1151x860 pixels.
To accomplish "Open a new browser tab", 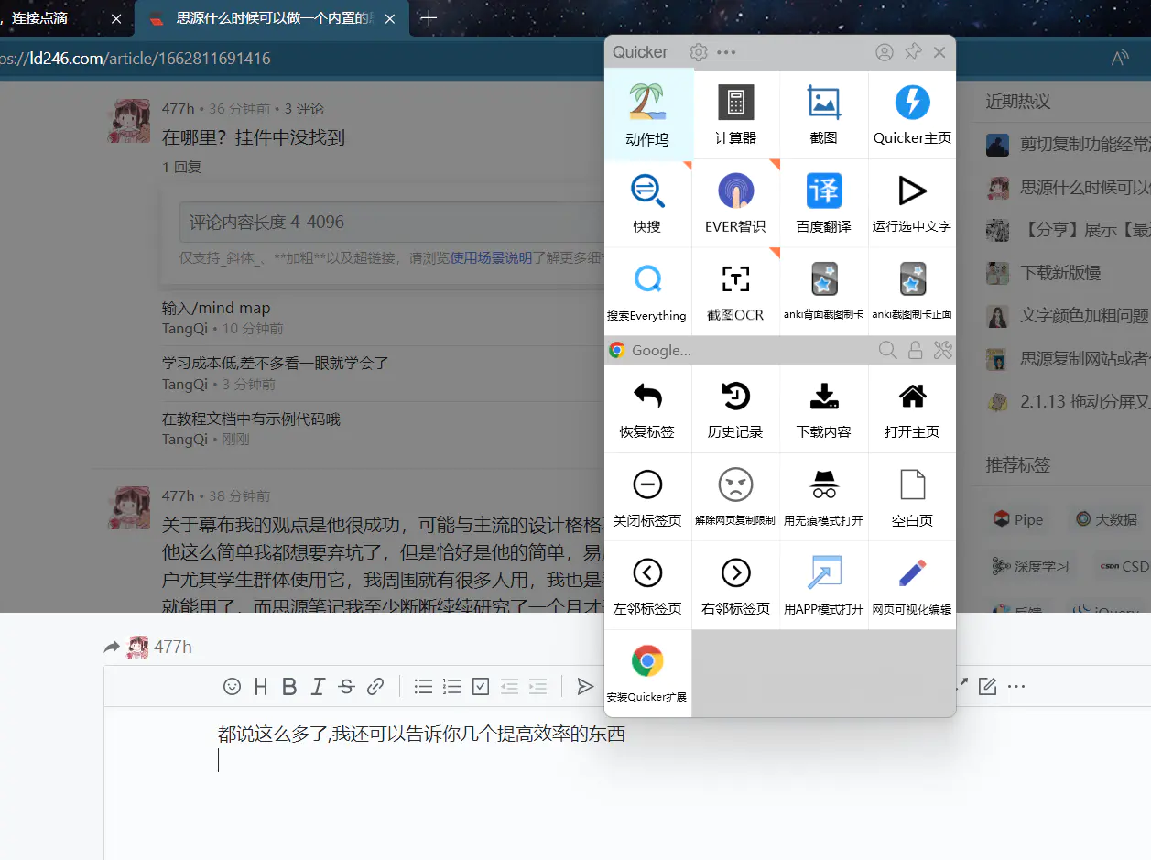I will [428, 18].
